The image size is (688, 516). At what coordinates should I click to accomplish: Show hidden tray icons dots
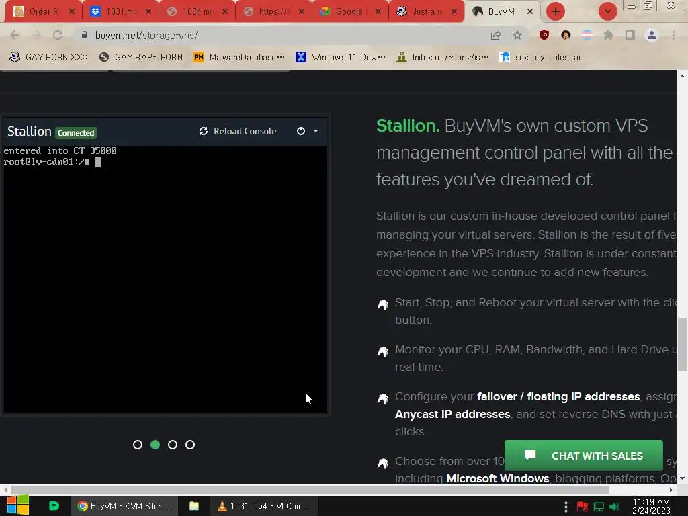click(566, 507)
